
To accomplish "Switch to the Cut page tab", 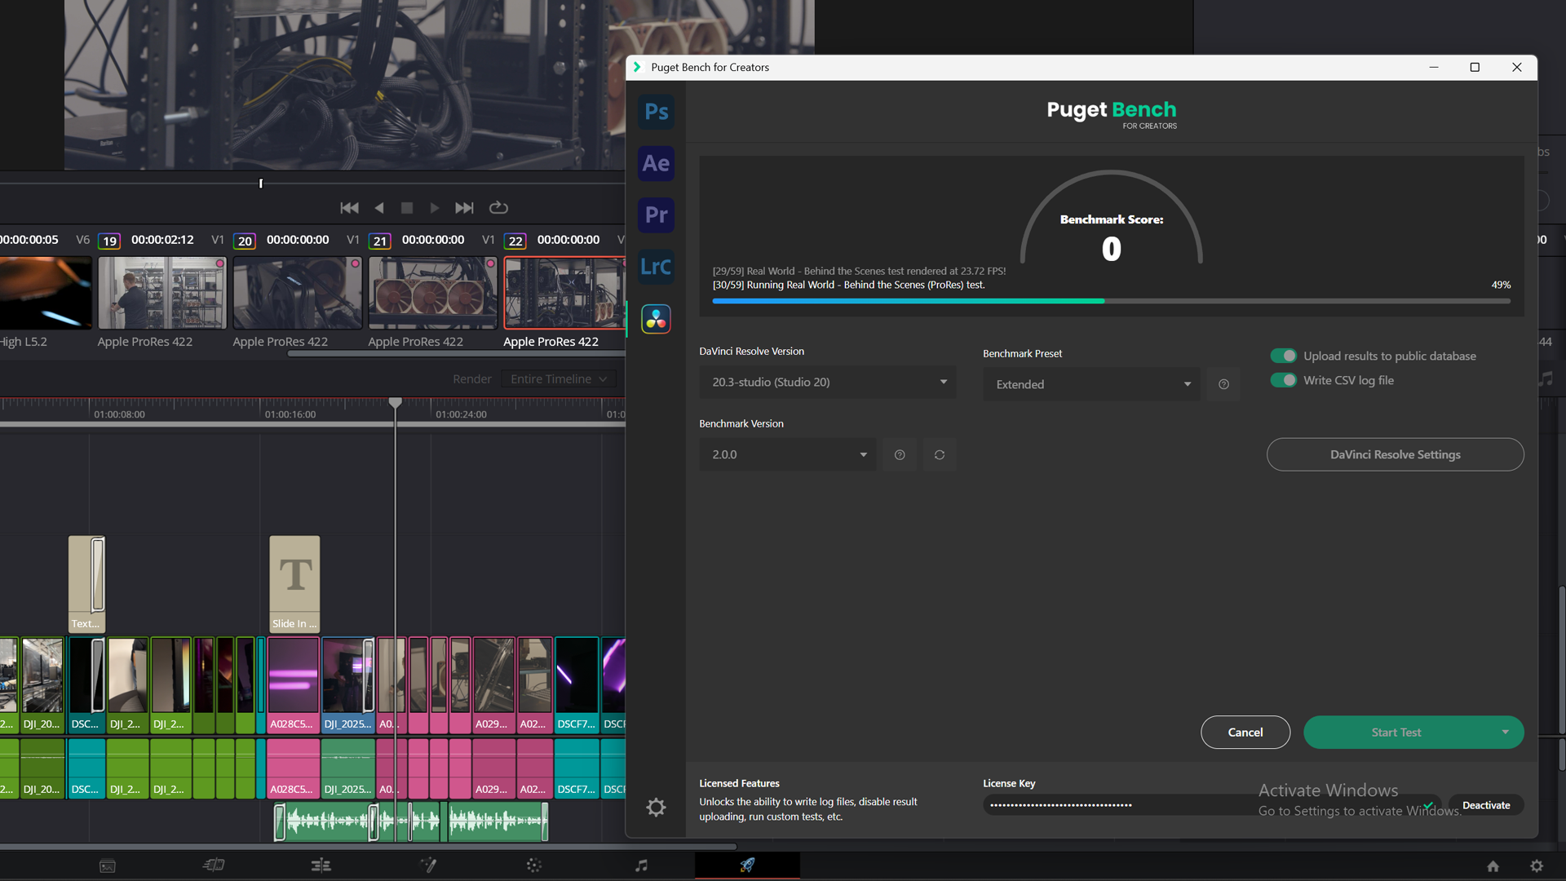I will (x=214, y=866).
